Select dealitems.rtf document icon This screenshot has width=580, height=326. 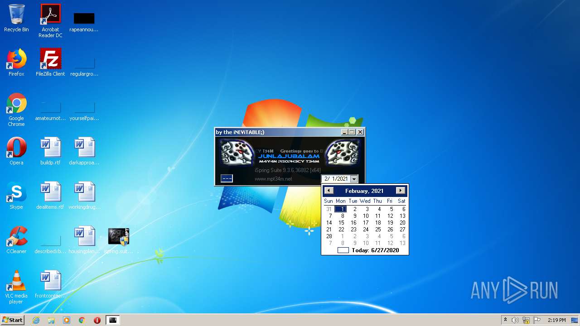[x=50, y=196]
